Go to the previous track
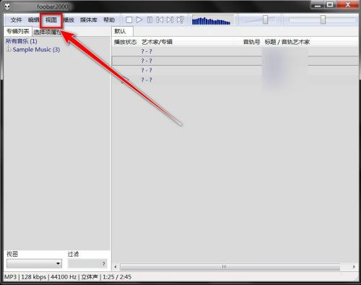The image size is (361, 285). 160,20
